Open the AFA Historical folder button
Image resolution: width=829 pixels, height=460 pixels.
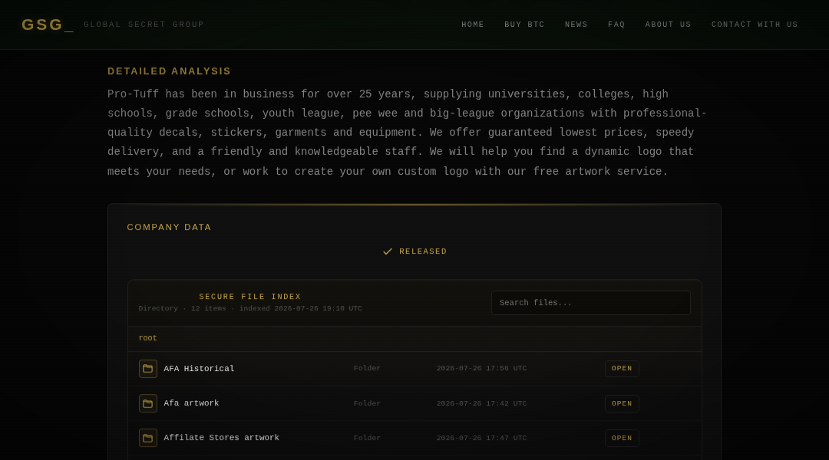click(x=622, y=369)
